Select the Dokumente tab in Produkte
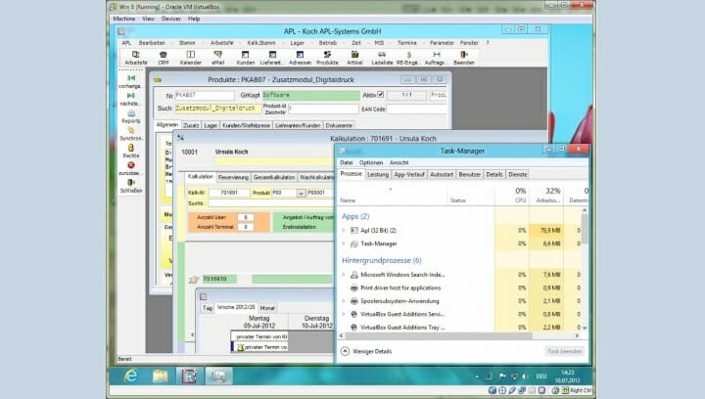The image size is (705, 399). tap(339, 125)
